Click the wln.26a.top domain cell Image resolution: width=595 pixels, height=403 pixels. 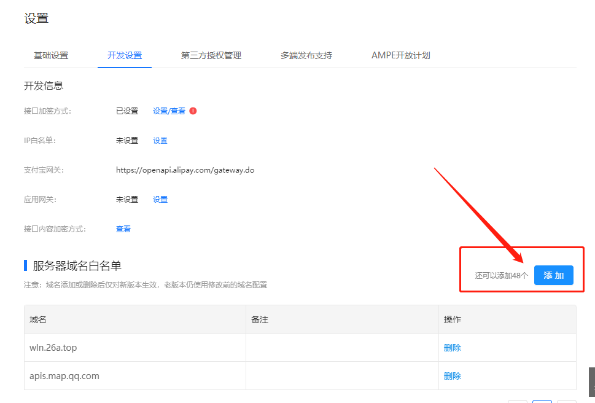[53, 348]
